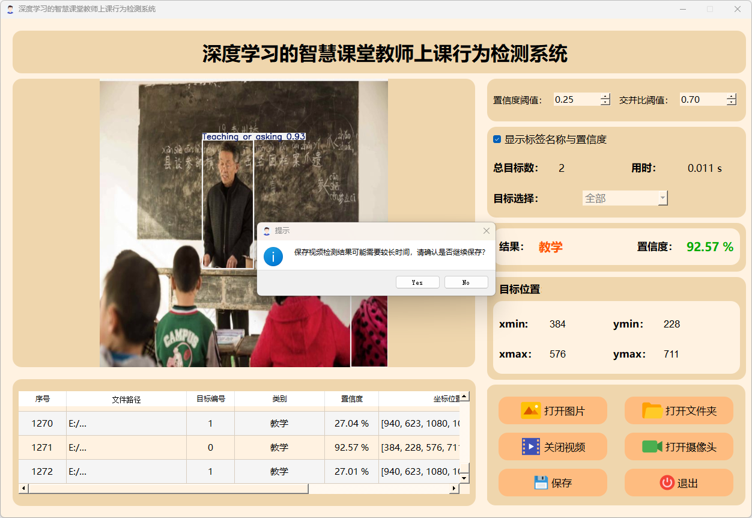Image resolution: width=752 pixels, height=518 pixels.
Task: Click the 置信度 column header in table
Action: (x=351, y=399)
